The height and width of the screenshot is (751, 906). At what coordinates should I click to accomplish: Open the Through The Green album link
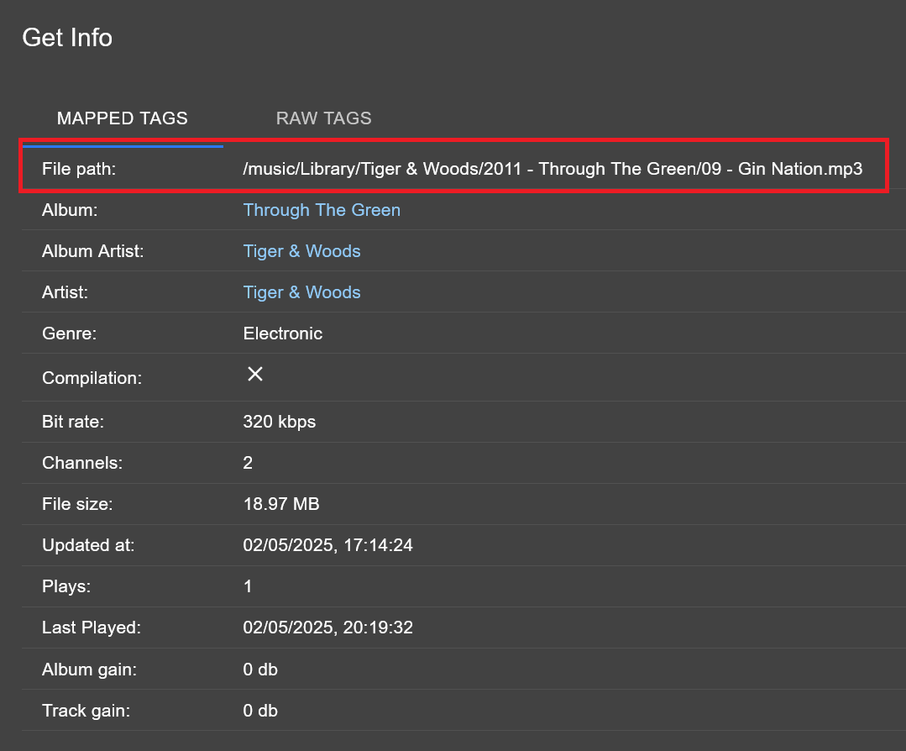tap(322, 210)
